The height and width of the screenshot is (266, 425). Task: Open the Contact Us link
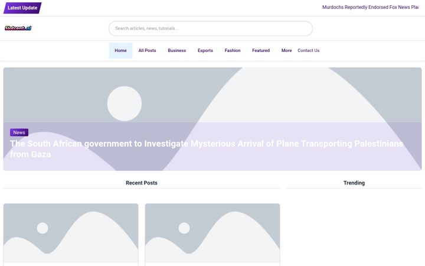[x=309, y=50]
